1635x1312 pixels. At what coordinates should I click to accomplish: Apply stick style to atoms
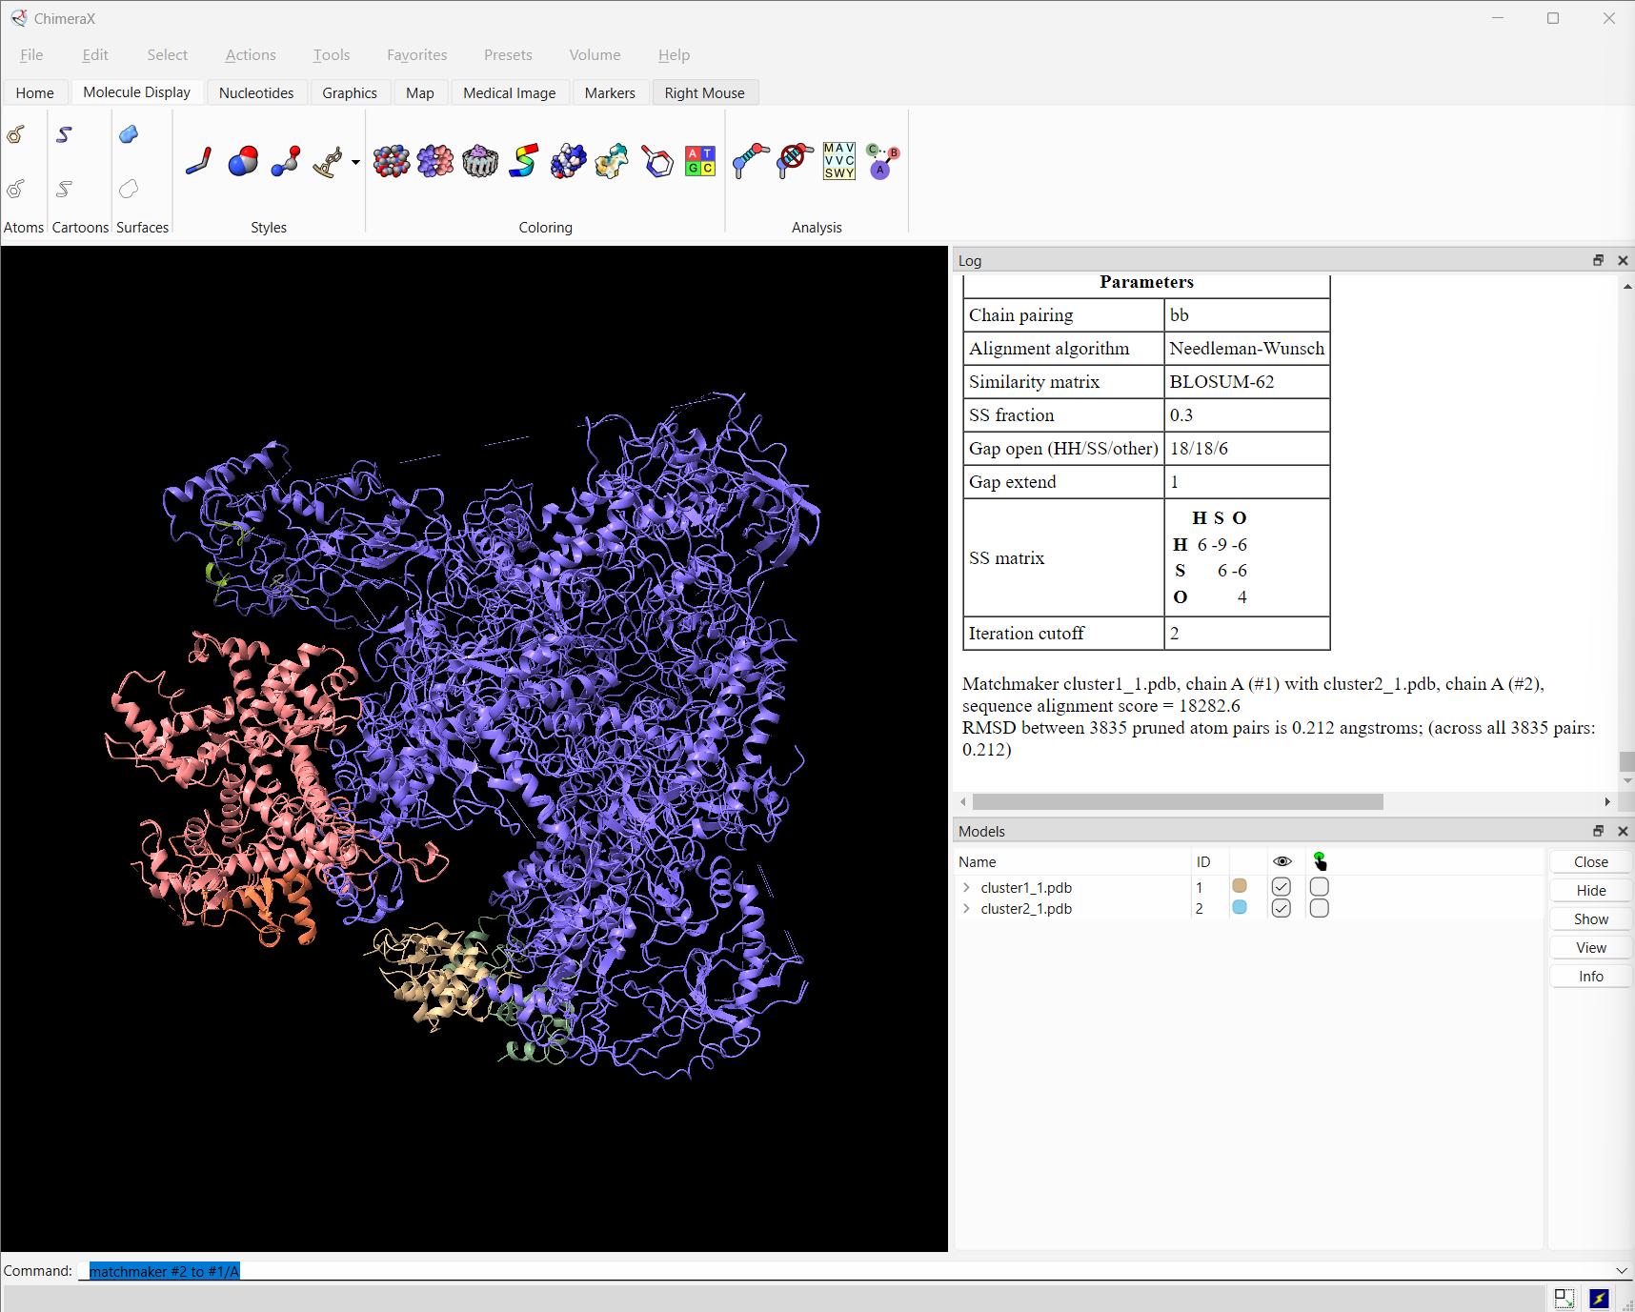(x=198, y=161)
